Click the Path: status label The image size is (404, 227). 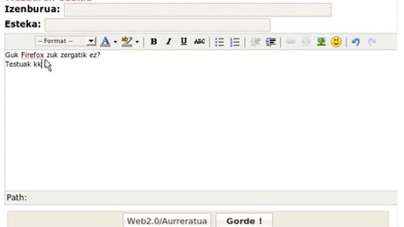[x=17, y=197]
